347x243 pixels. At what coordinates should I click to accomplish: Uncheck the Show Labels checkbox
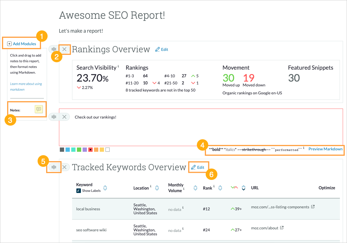79,191
